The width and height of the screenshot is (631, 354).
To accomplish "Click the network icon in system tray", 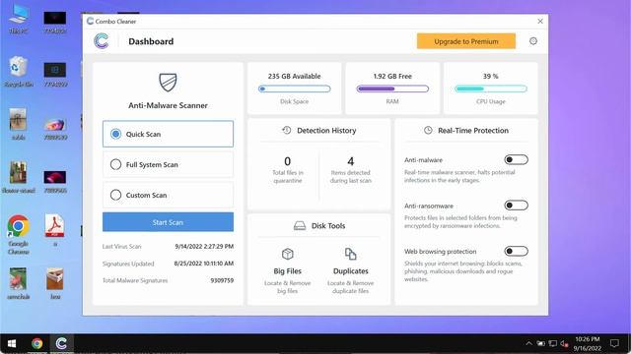I will pyautogui.click(x=553, y=343).
